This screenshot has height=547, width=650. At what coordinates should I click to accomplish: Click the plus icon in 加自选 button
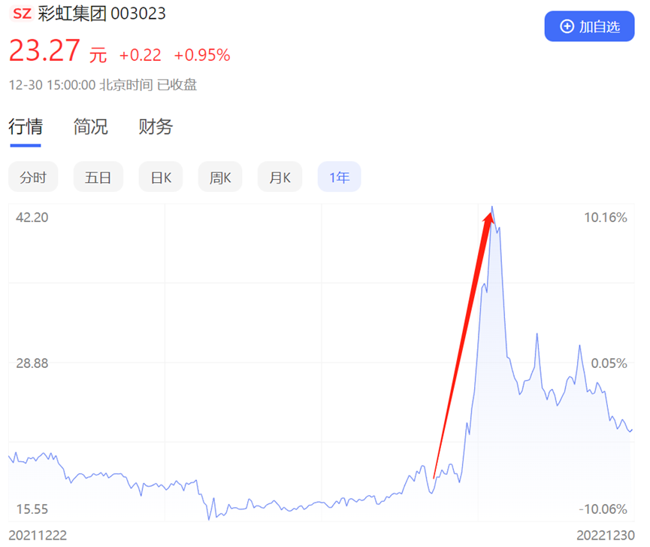567,26
